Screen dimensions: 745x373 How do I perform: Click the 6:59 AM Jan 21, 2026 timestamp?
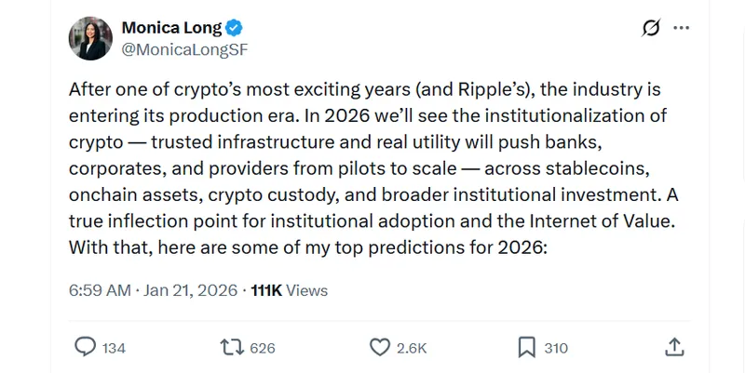153,290
